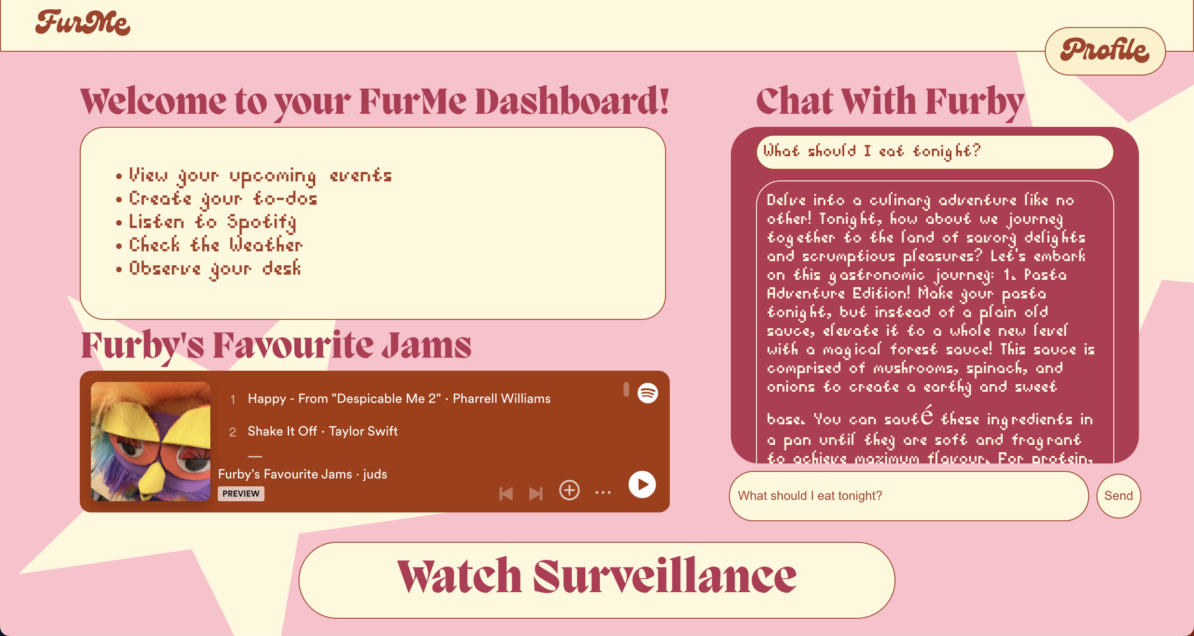Screen dimensions: 1194x636
Task: Add playlist with the plus icon
Action: click(569, 490)
